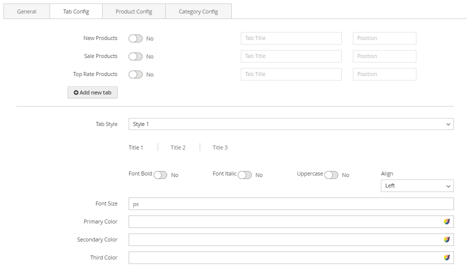476x276 pixels.
Task: Turn on Top Rate Products switch
Action: pyautogui.click(x=135, y=74)
